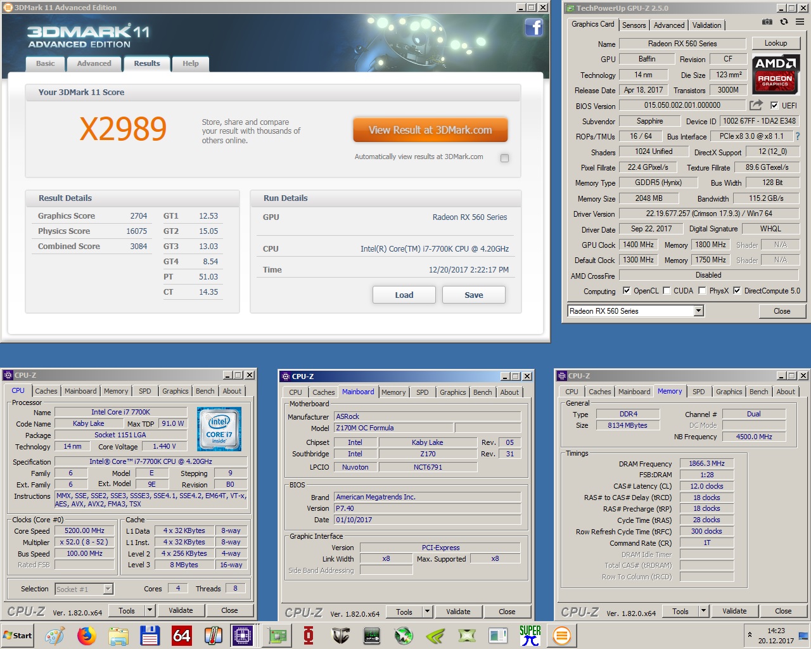Toggle the PhysX checkbox

click(702, 291)
